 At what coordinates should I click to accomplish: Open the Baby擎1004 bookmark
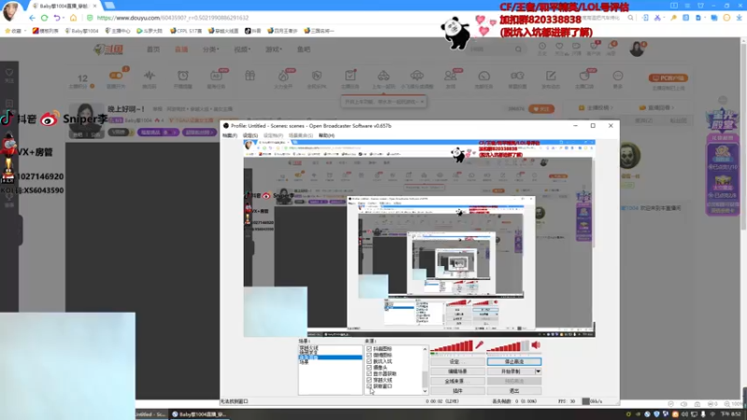(81, 31)
